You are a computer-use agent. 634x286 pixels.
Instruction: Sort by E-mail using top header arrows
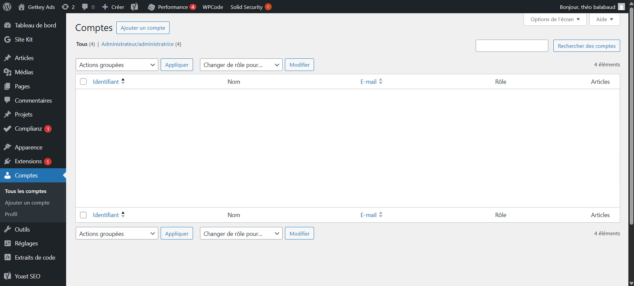tap(381, 81)
